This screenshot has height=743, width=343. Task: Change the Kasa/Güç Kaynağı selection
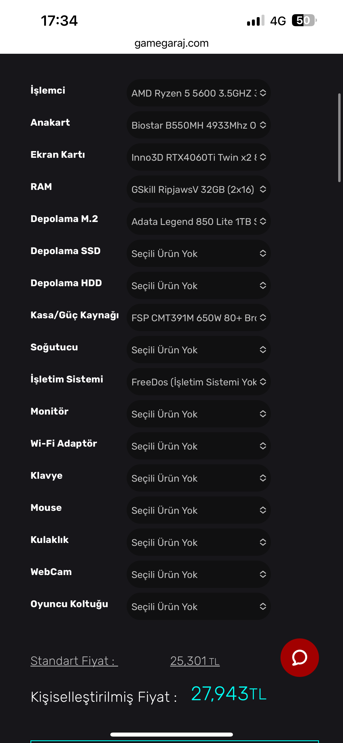point(198,317)
